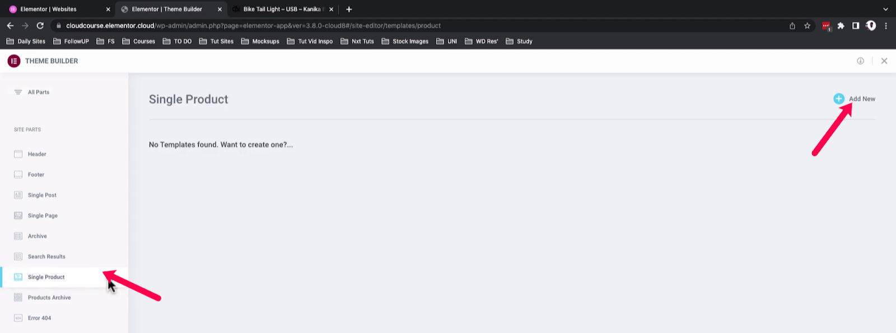896x333 pixels.
Task: Open the Daily Sites bookmark folder
Action: [x=26, y=41]
